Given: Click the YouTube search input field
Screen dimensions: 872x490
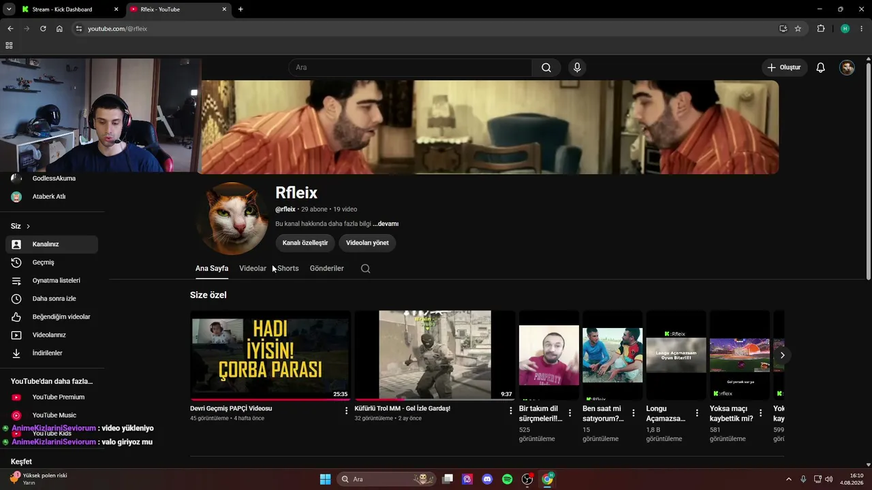Looking at the screenshot, I should coord(410,67).
